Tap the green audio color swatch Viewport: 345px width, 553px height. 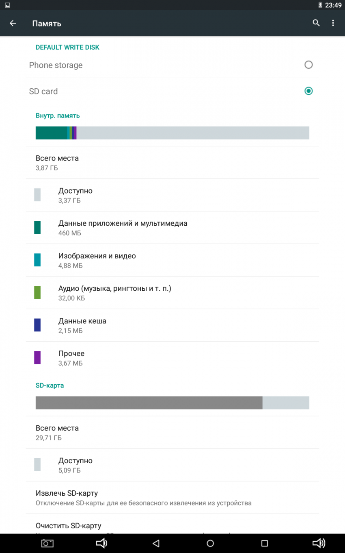point(37,292)
